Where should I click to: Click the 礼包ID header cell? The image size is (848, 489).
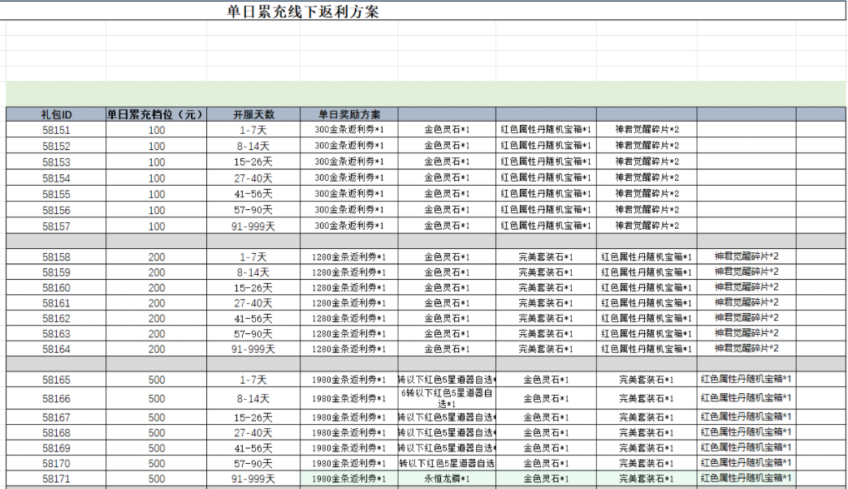coord(56,114)
